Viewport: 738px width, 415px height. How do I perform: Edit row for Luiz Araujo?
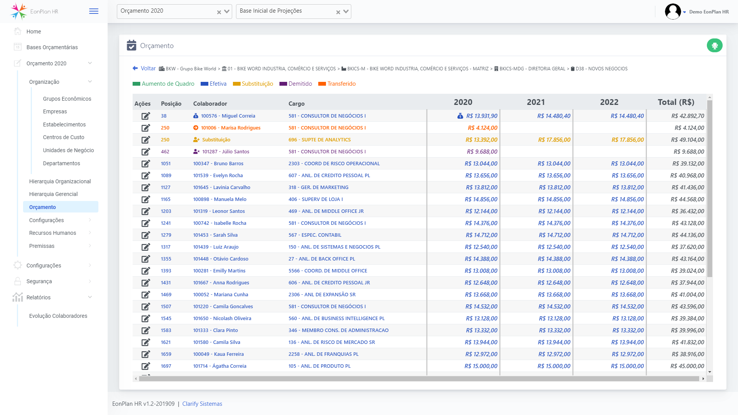pos(146,247)
